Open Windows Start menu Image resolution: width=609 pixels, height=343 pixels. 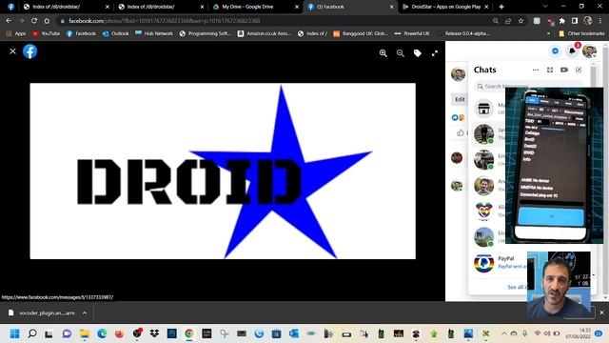pos(15,333)
